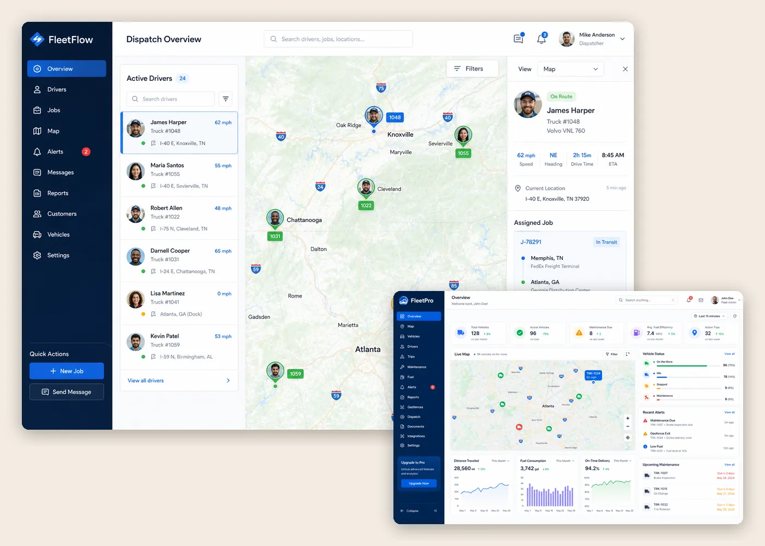Open On-Time Delivery This Month dropdown

(x=622, y=461)
